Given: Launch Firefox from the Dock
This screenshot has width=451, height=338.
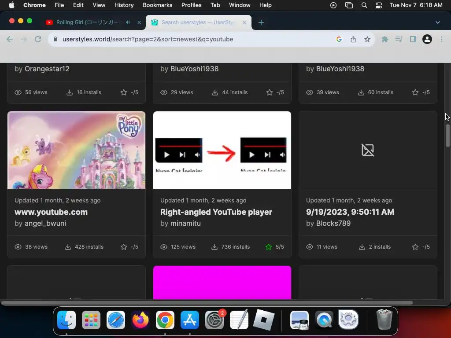Looking at the screenshot, I should coord(140,320).
